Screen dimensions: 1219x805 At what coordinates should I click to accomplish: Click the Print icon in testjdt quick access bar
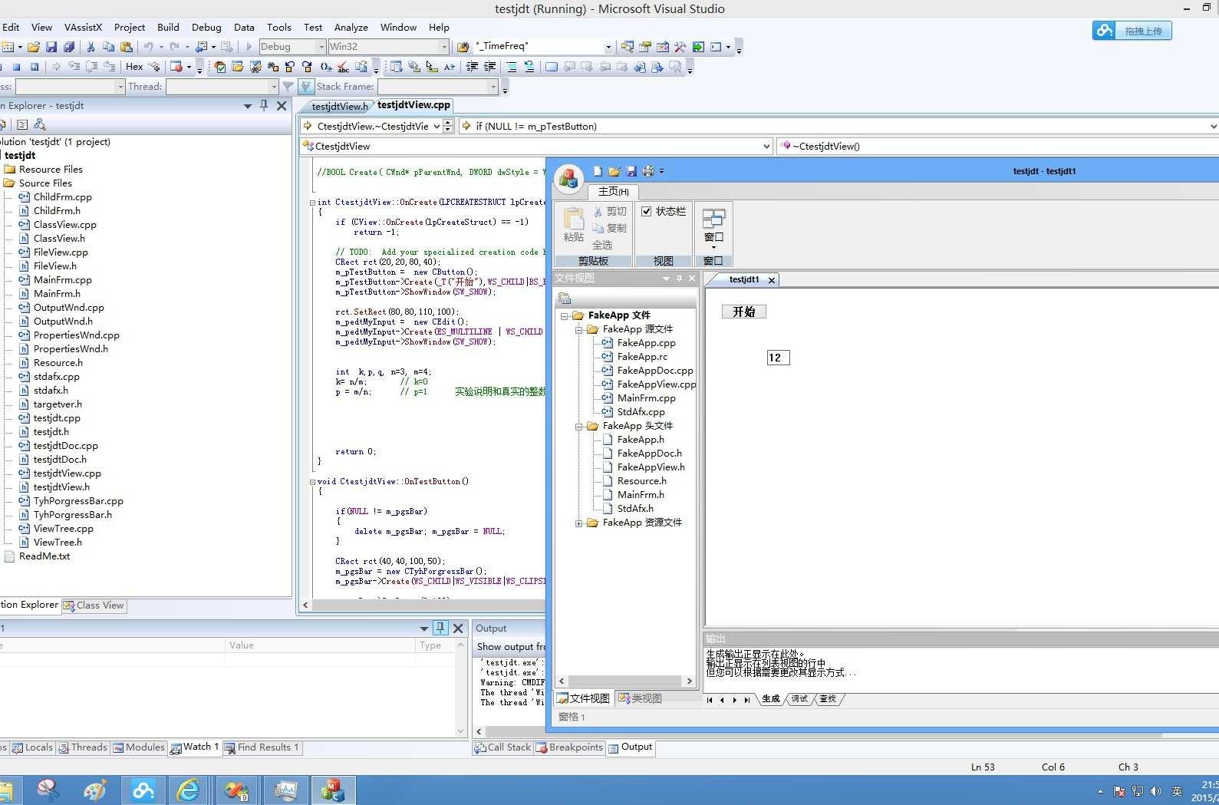(x=648, y=171)
